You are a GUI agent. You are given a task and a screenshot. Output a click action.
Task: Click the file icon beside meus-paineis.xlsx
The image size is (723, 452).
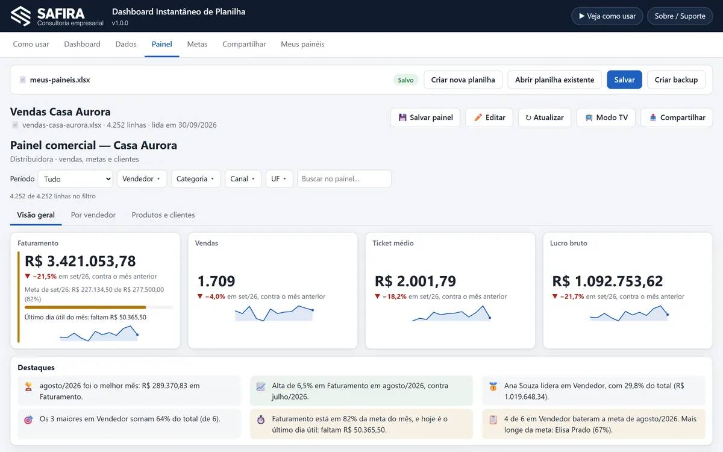23,80
